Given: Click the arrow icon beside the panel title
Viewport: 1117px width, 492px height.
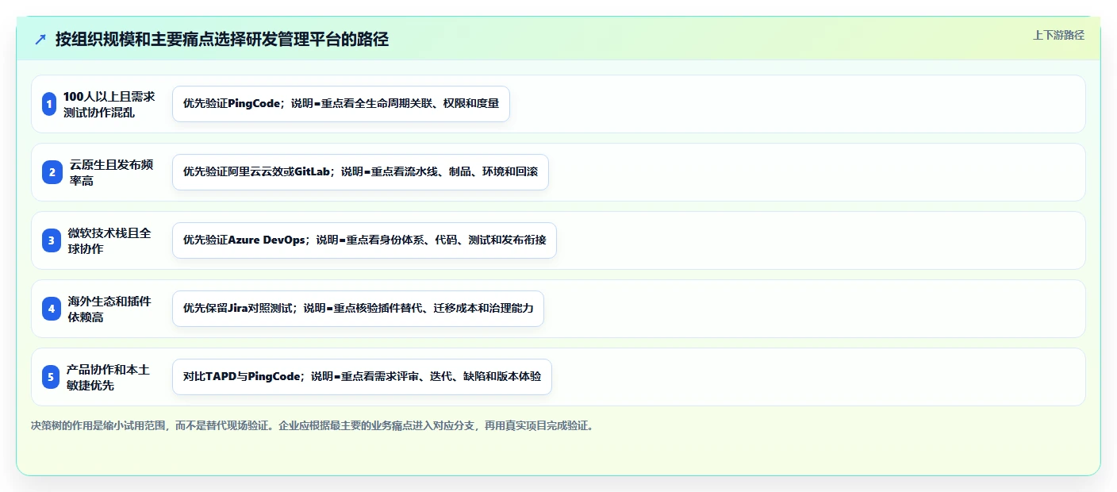Looking at the screenshot, I should pos(40,39).
